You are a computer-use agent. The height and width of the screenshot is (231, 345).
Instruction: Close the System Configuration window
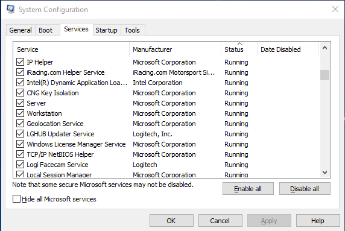pos(335,9)
